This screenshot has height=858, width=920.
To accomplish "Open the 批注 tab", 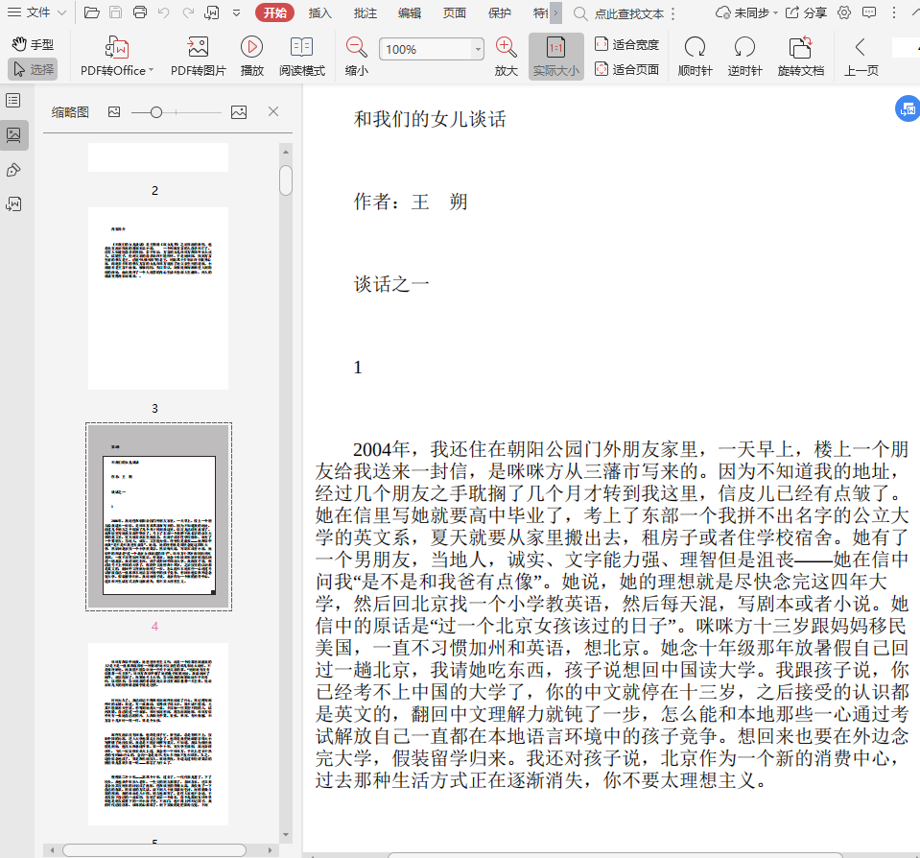I will [365, 12].
